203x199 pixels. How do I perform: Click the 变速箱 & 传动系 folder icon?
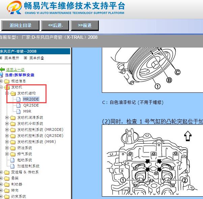pos(7,172)
